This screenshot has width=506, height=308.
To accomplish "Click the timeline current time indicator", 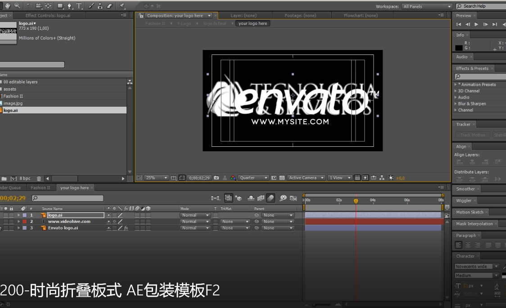I will pyautogui.click(x=356, y=201).
